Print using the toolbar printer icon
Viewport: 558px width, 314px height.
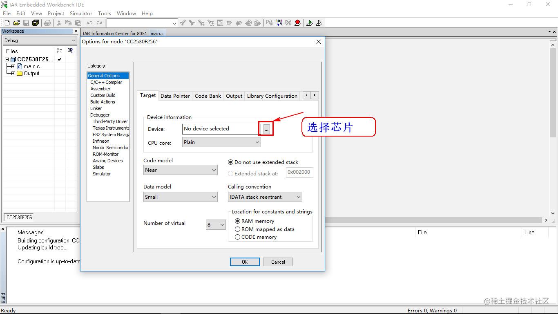point(47,23)
